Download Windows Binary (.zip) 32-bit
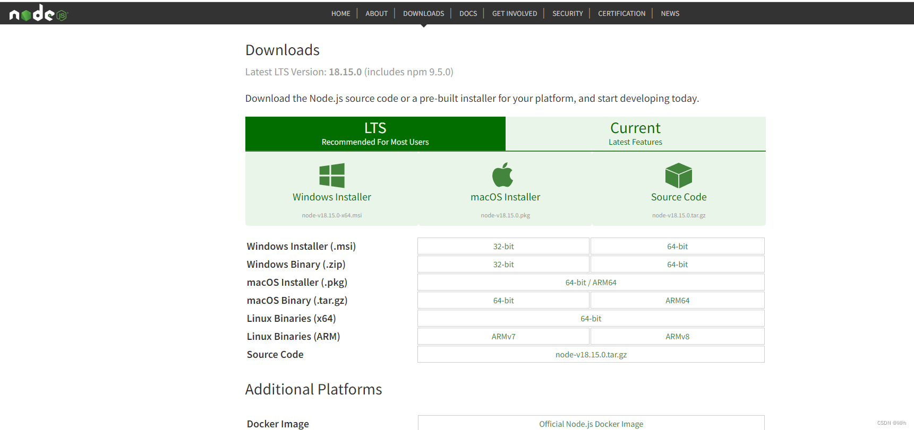Screen dimensions: 914x430 point(503,264)
